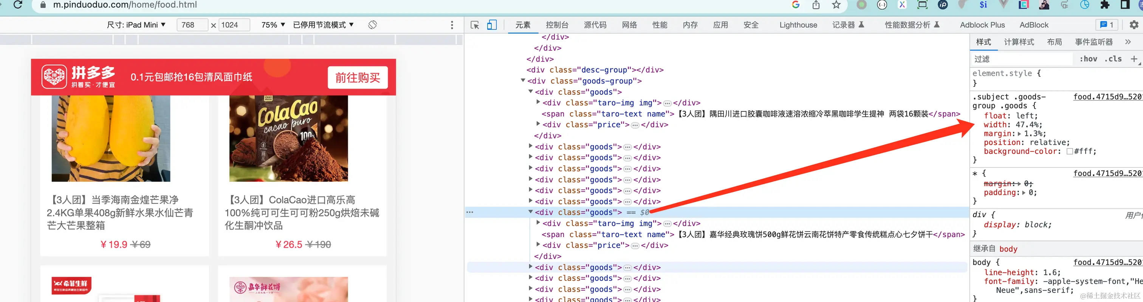
Task: Expand the margin 1.3% shorthand arrow
Action: pyautogui.click(x=1020, y=134)
